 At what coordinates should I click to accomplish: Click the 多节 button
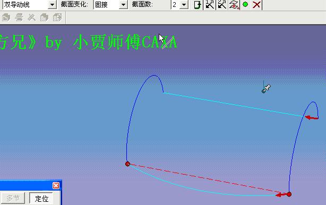tap(13, 198)
